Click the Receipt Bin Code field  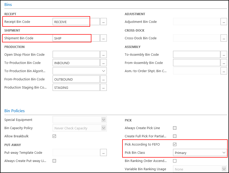(76, 22)
